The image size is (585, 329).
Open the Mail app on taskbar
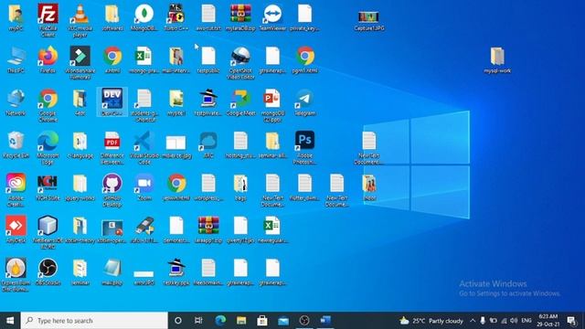[283, 321]
